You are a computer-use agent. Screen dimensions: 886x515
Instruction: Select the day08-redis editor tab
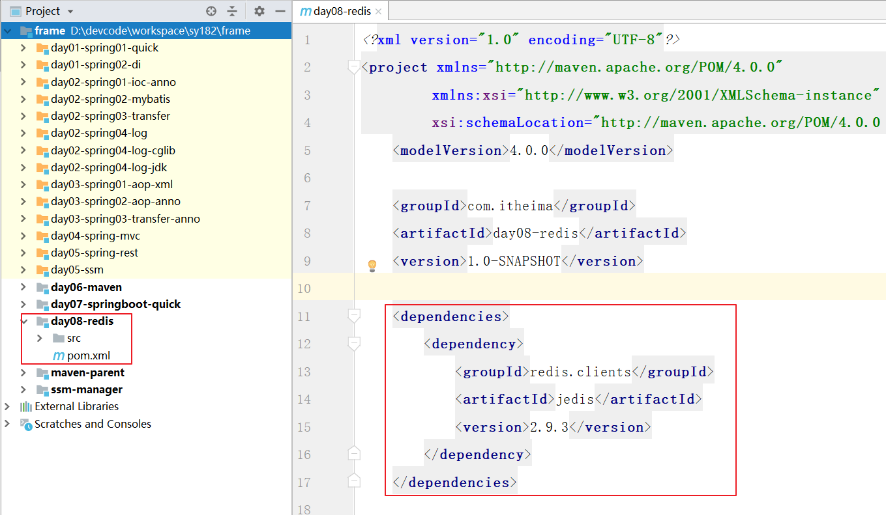point(341,11)
